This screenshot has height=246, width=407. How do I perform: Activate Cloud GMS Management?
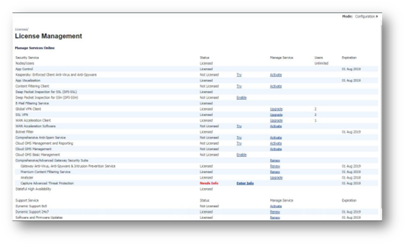(275, 149)
